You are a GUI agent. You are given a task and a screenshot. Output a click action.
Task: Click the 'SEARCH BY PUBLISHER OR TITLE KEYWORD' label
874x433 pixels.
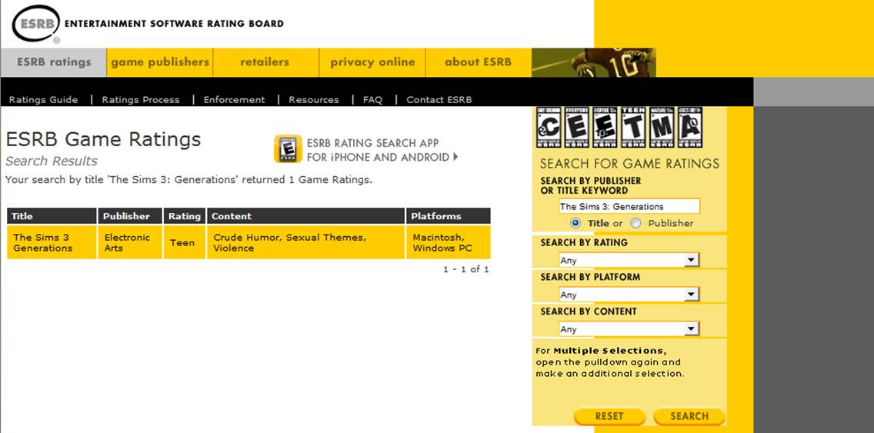point(591,185)
